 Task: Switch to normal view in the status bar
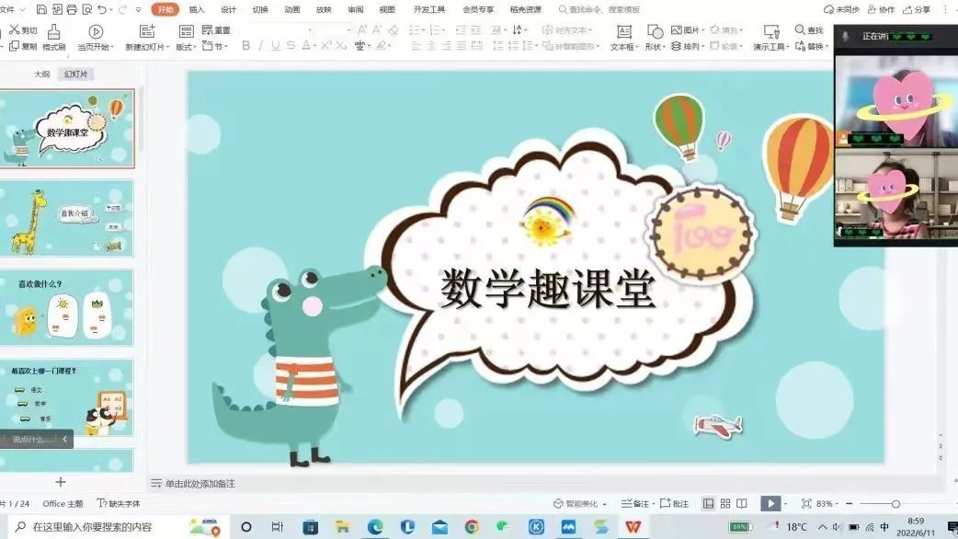click(x=708, y=503)
